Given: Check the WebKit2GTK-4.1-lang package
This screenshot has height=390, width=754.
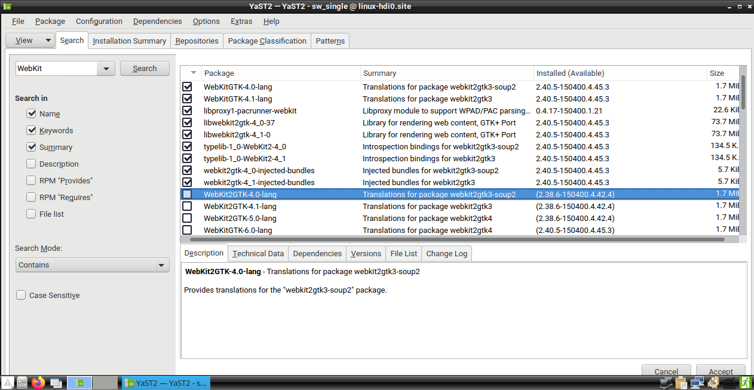Looking at the screenshot, I should tap(187, 206).
